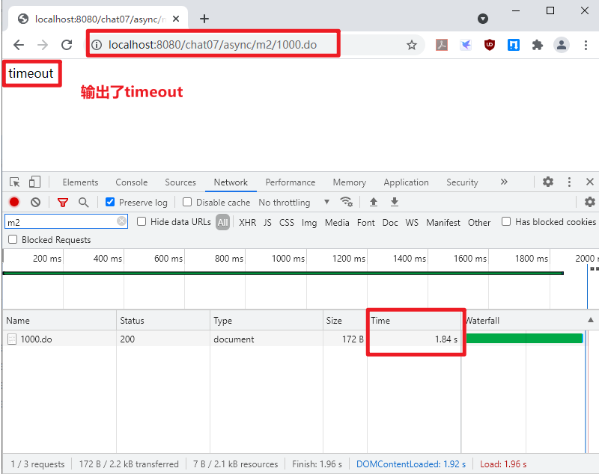
Task: Open the No throttling dropdown
Action: coord(294,202)
